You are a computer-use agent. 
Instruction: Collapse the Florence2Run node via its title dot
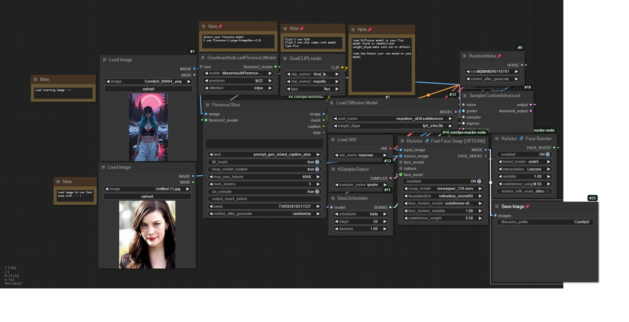208,105
